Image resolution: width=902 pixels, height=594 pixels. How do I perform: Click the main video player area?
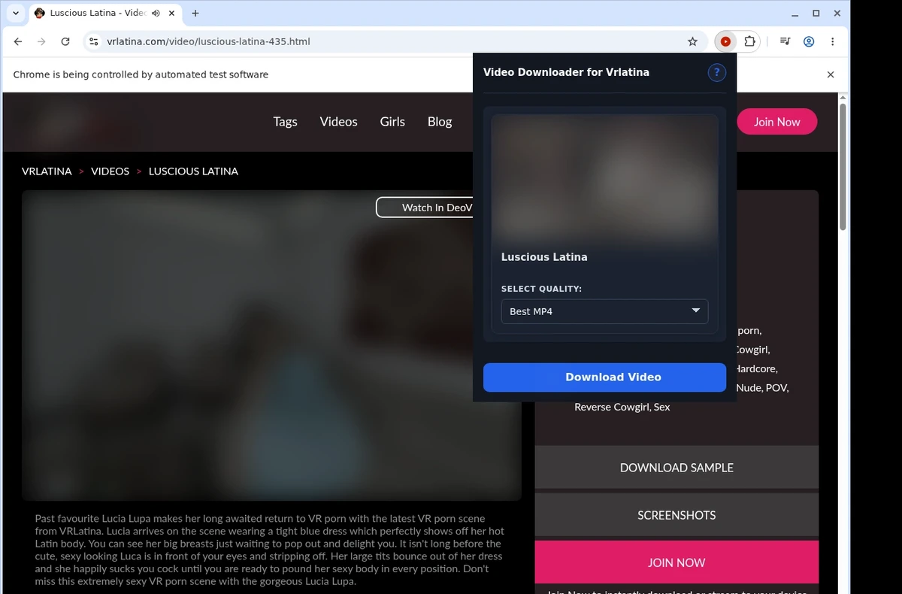271,346
